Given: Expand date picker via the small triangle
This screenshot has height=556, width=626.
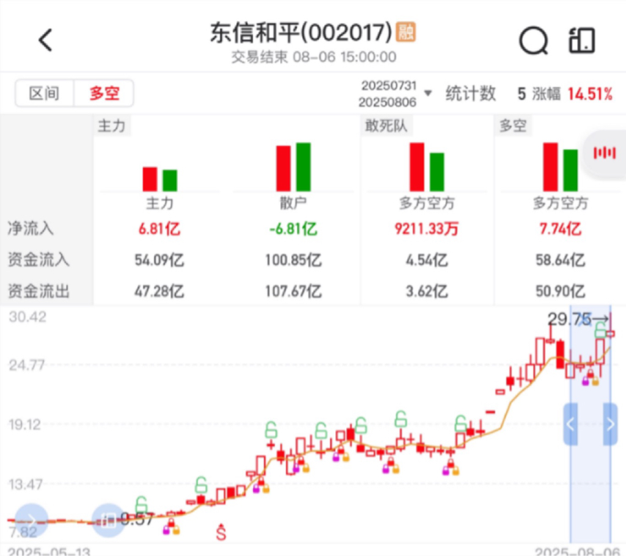Looking at the screenshot, I should click(427, 94).
